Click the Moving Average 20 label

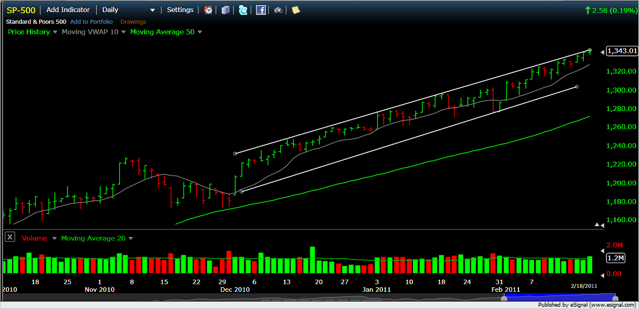coord(93,238)
